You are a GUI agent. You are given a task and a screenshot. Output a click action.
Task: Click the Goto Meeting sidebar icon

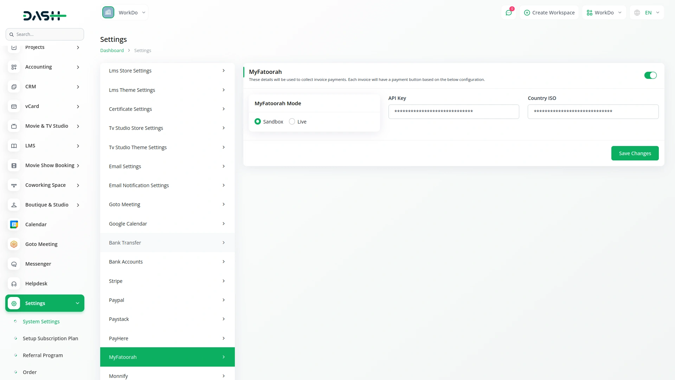tap(14, 244)
